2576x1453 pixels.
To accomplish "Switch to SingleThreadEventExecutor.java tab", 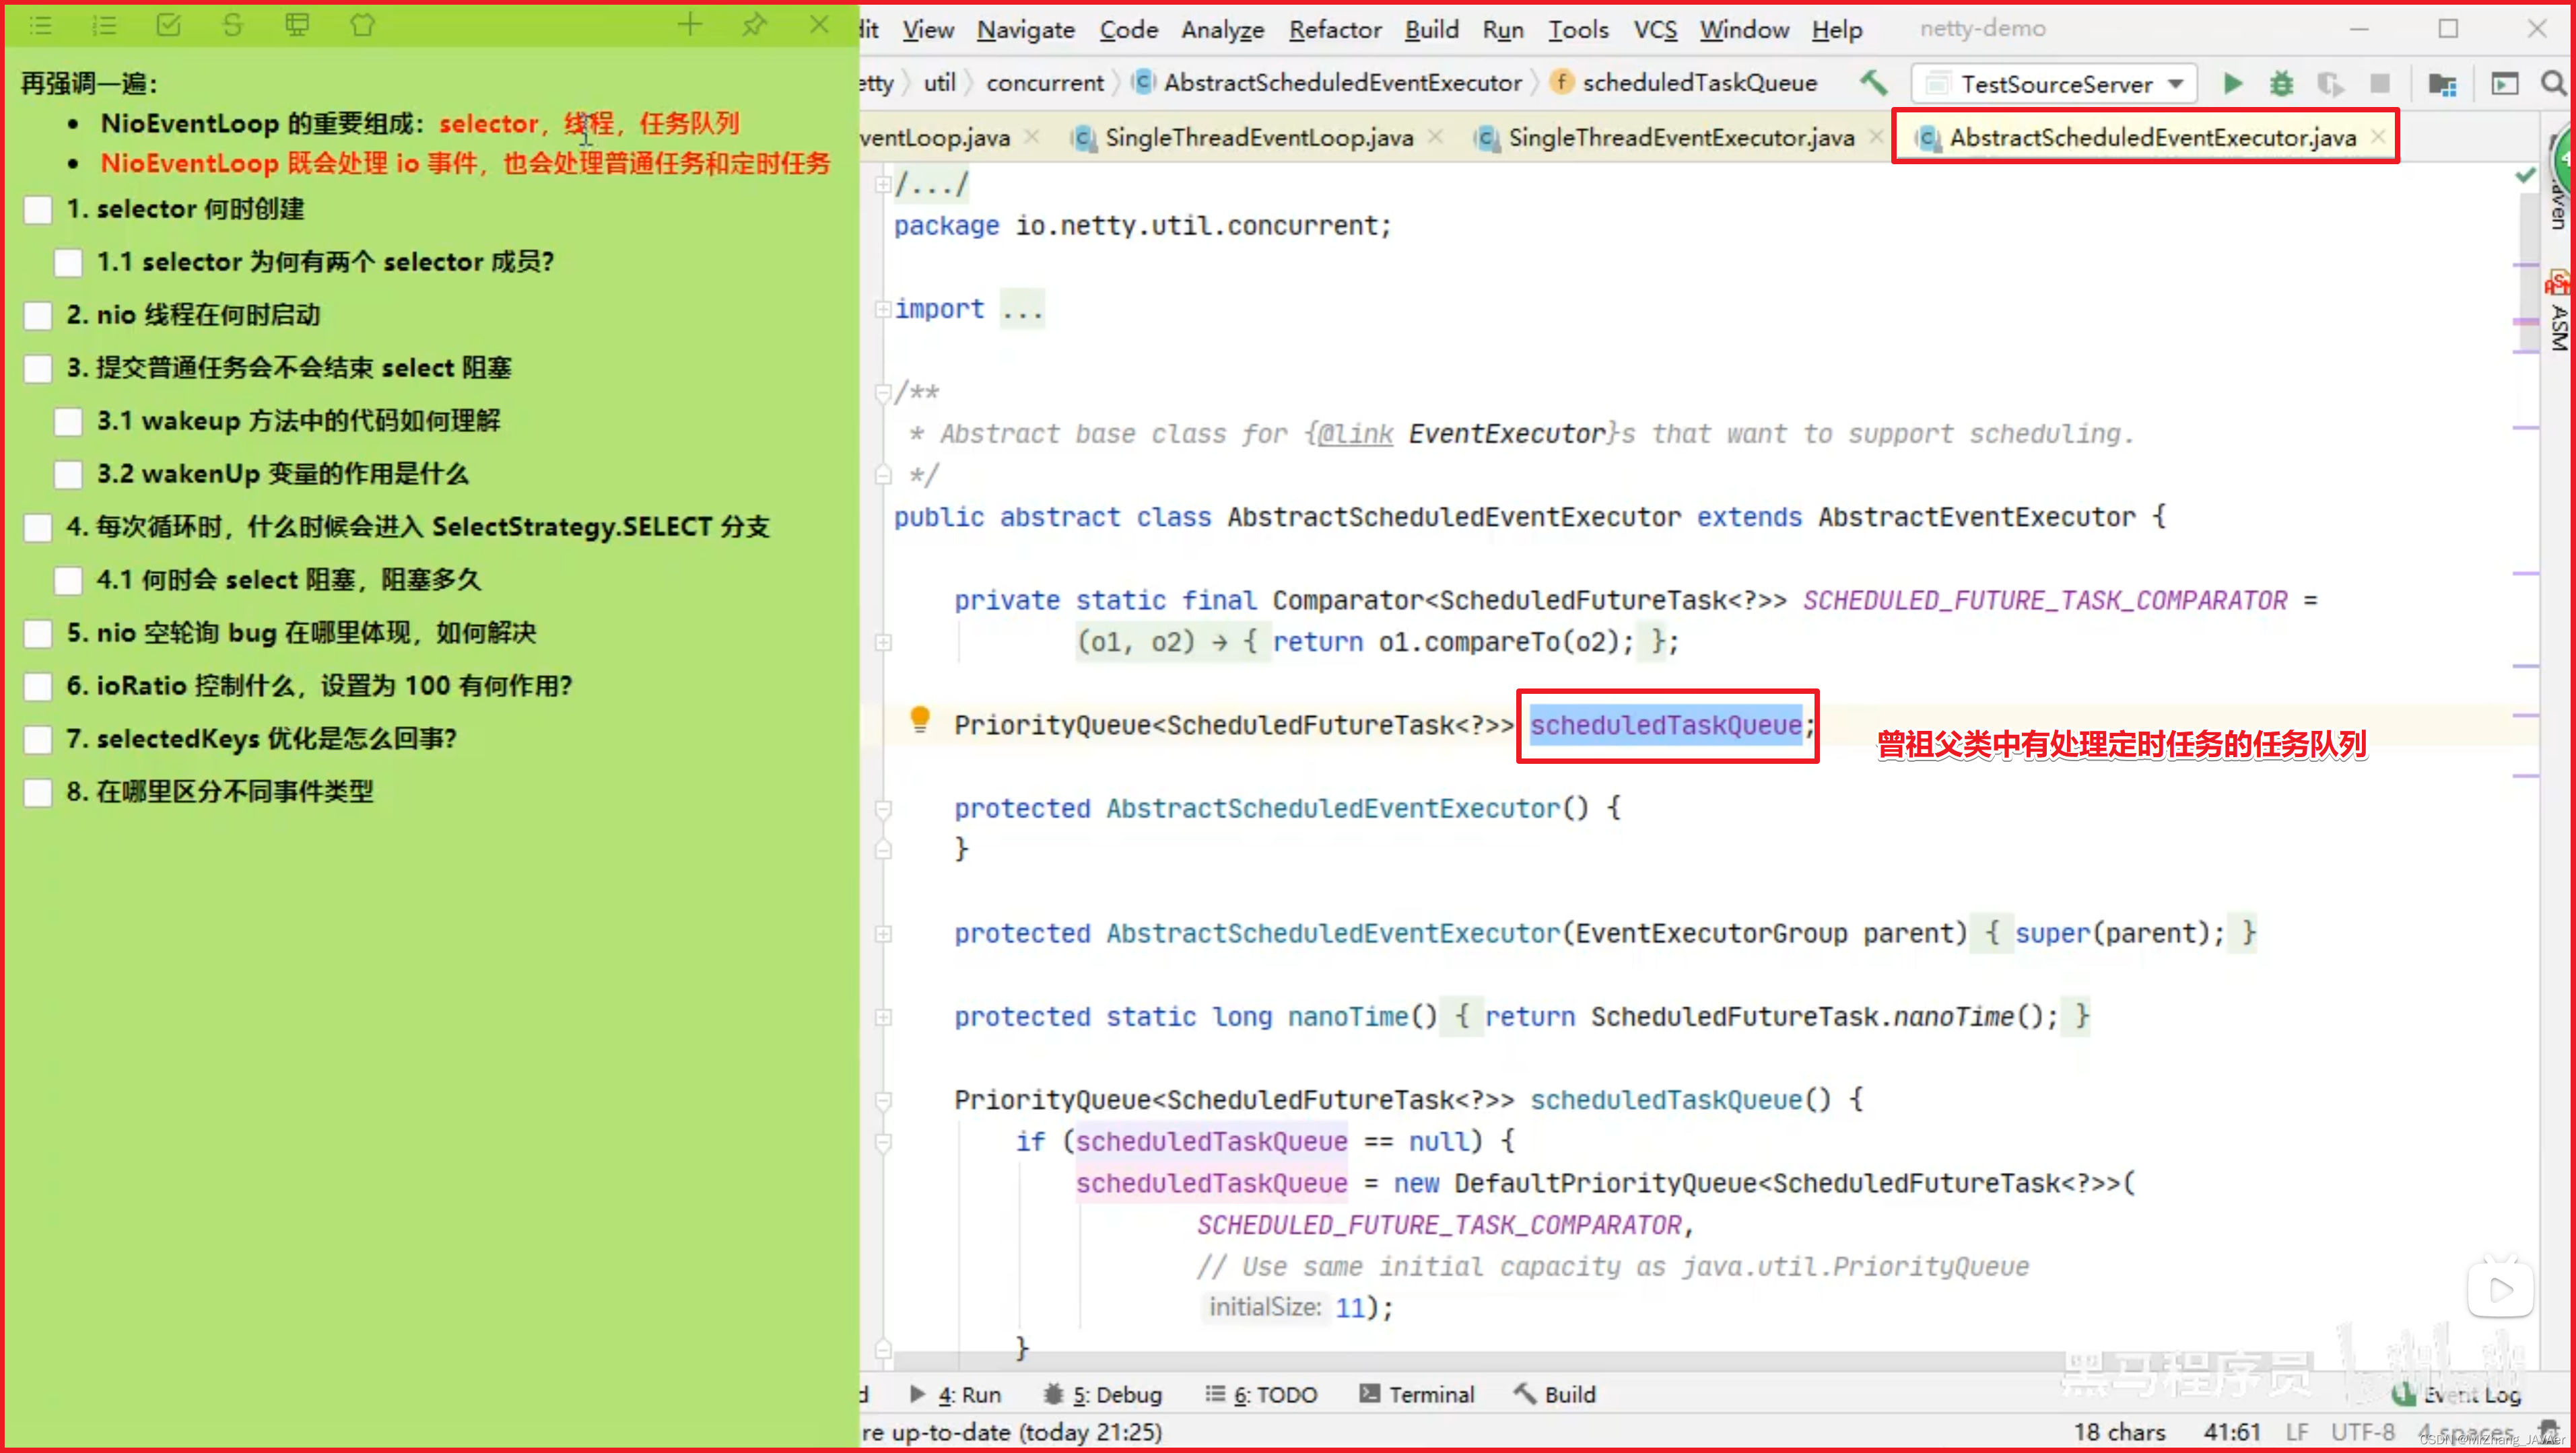I will pyautogui.click(x=1680, y=138).
